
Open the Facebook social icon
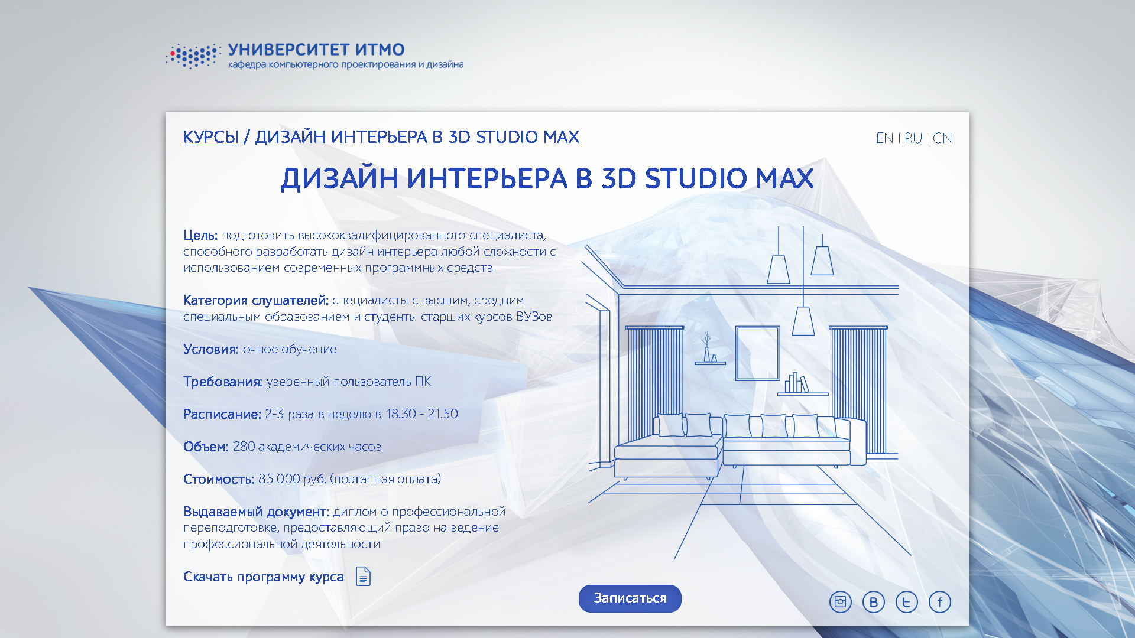(x=939, y=602)
